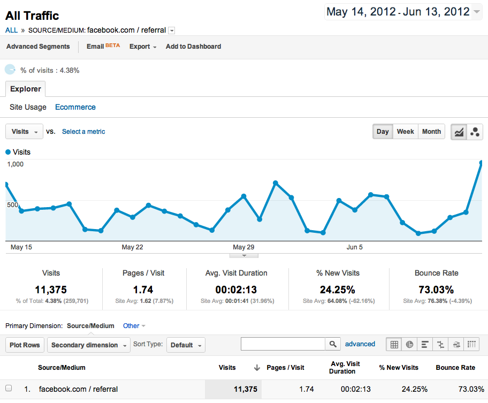Image resolution: width=488 pixels, height=403 pixels.
Task: Click the 73.03% Bounce Rate summary value
Action: pyautogui.click(x=436, y=290)
